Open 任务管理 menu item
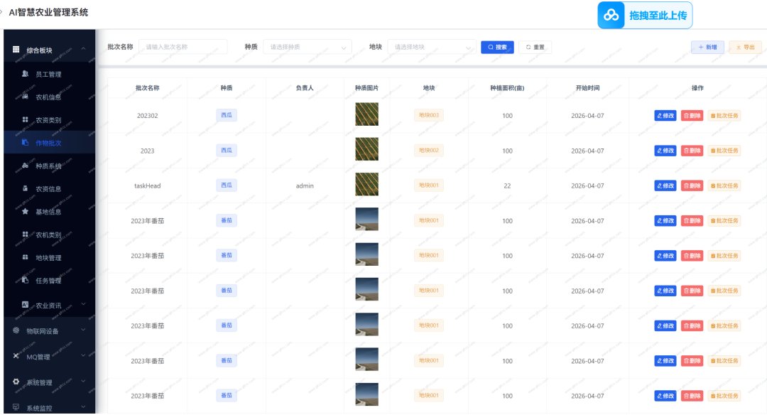Screen dimensions: 767x415 (x=48, y=281)
